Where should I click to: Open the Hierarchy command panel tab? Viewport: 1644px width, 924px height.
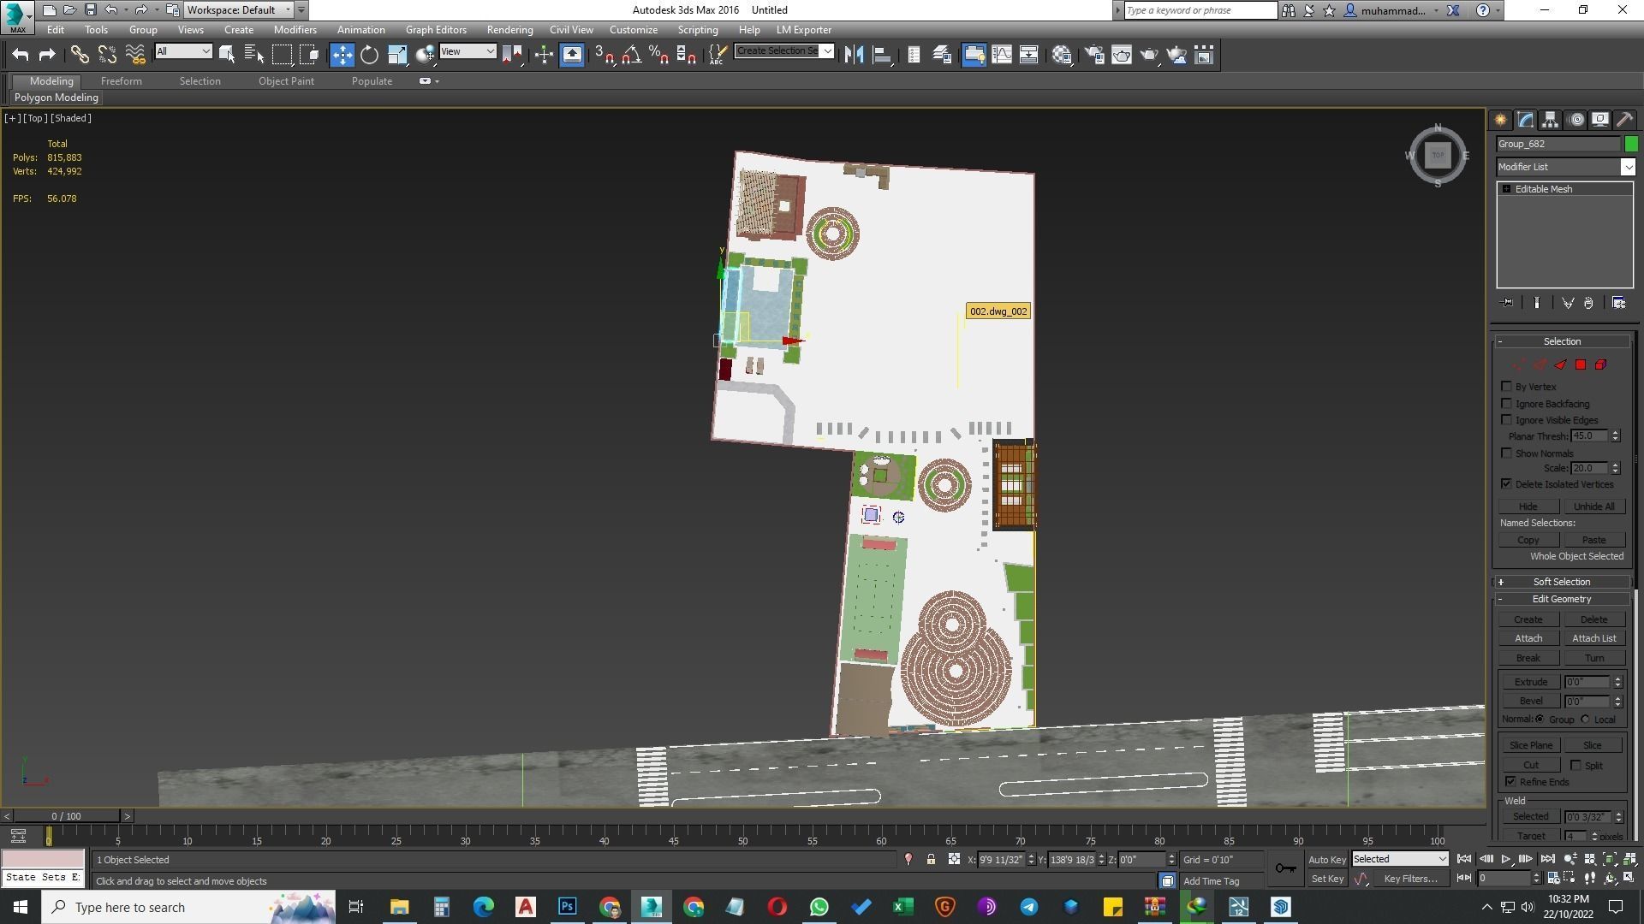(x=1550, y=120)
